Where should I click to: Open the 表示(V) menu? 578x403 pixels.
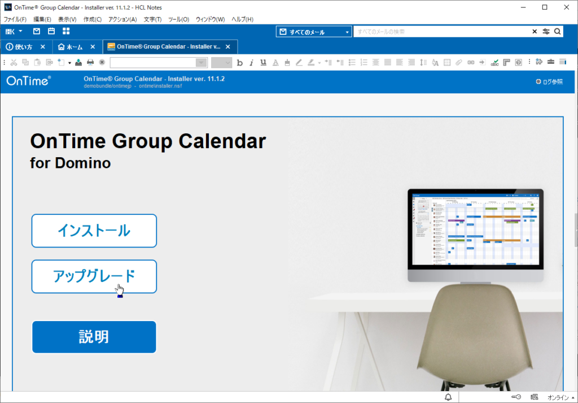[x=67, y=19]
